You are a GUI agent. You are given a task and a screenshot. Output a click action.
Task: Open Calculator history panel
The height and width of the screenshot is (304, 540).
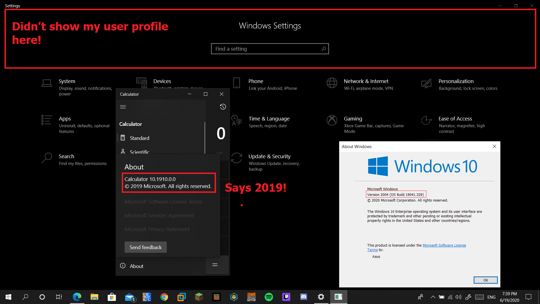(223, 107)
